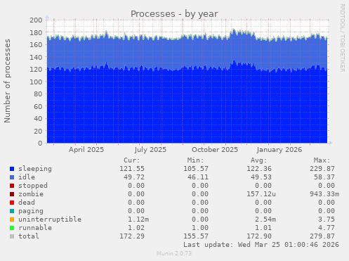Click the 'runnable' legend label
This screenshot has width=349, height=261.
(35, 228)
